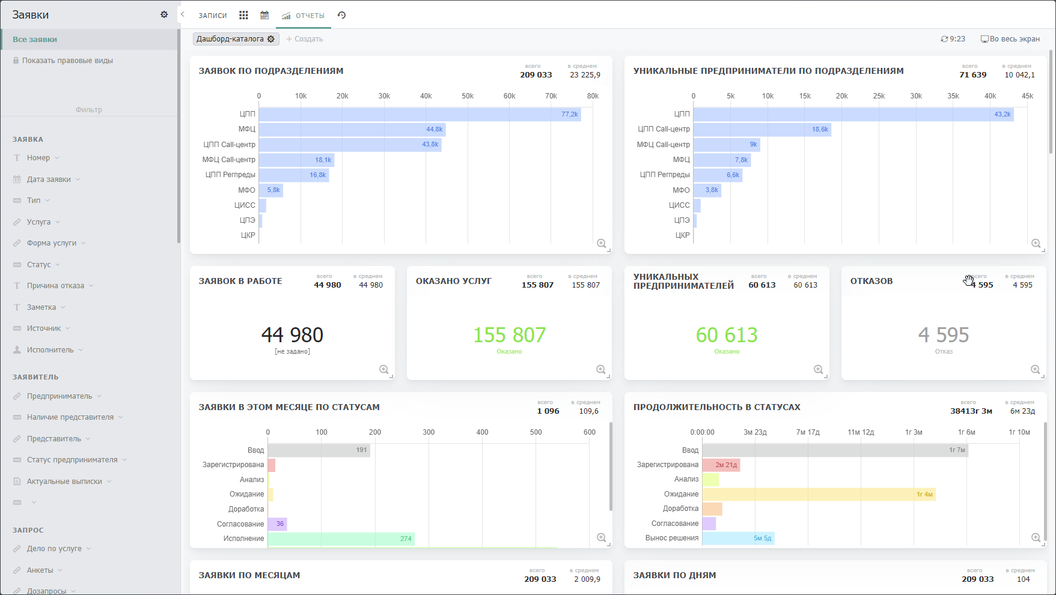Click the Создать button

(305, 39)
